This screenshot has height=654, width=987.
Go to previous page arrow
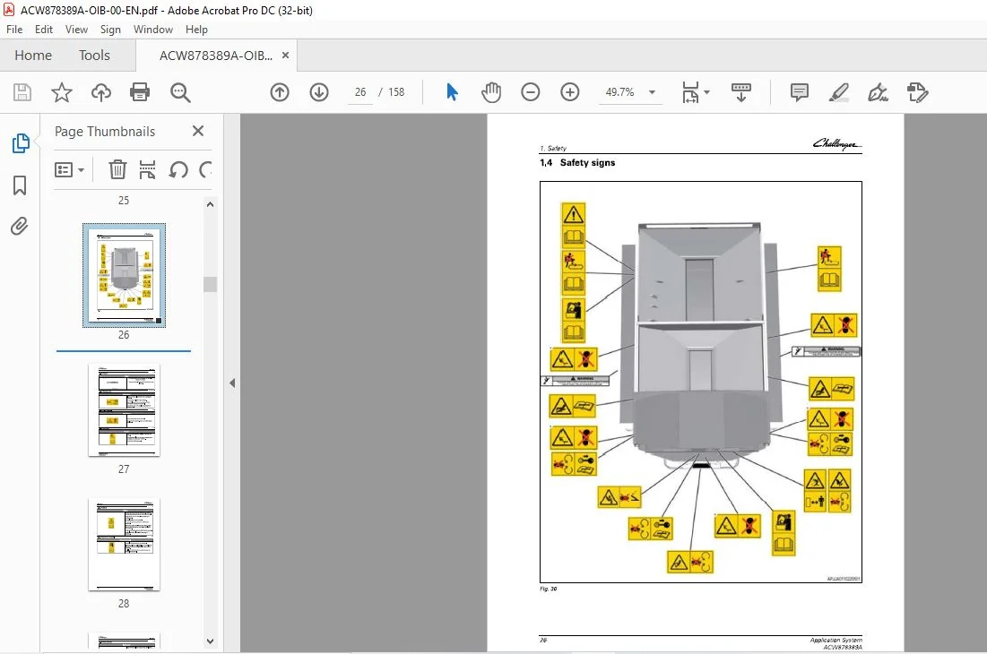[x=280, y=92]
